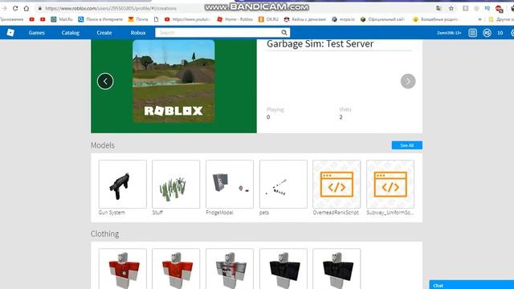Click the Garbage Sim: Test Server title

coord(320,44)
